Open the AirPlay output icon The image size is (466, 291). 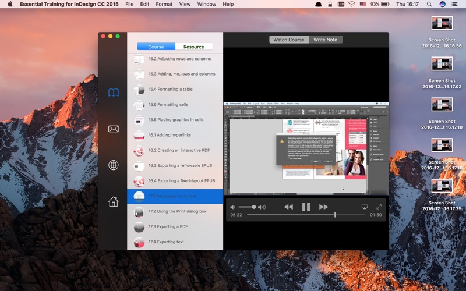pos(365,207)
